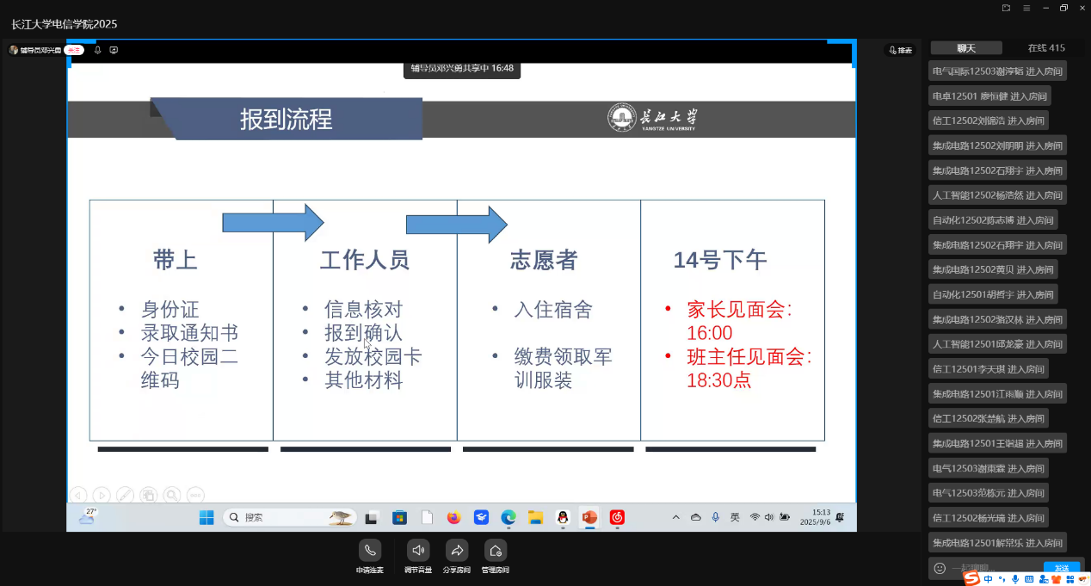Click the Sogou input microphone icon
Viewport: 1091px width, 586px height.
[1015, 579]
